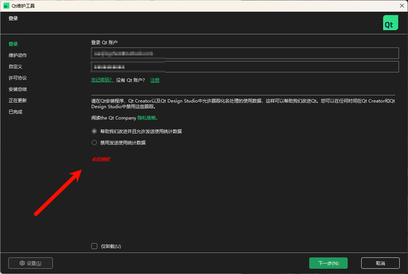Click the 忘记密码? link
This screenshot has width=408, height=274.
coord(102,80)
